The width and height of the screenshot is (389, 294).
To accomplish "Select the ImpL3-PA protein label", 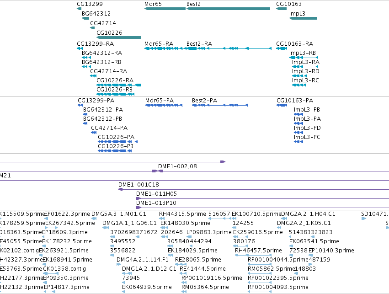I will pyautogui.click(x=307, y=119).
